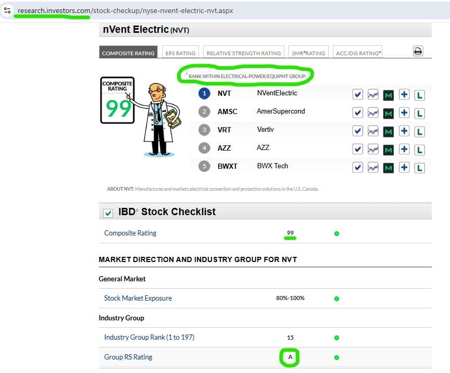Add AZZ to list with plus icon
Image resolution: width=450 pixels, height=373 pixels.
(x=404, y=149)
